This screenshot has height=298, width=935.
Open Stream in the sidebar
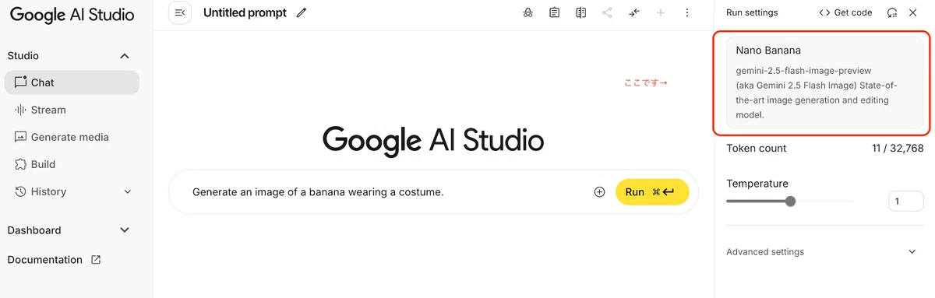click(x=72, y=110)
